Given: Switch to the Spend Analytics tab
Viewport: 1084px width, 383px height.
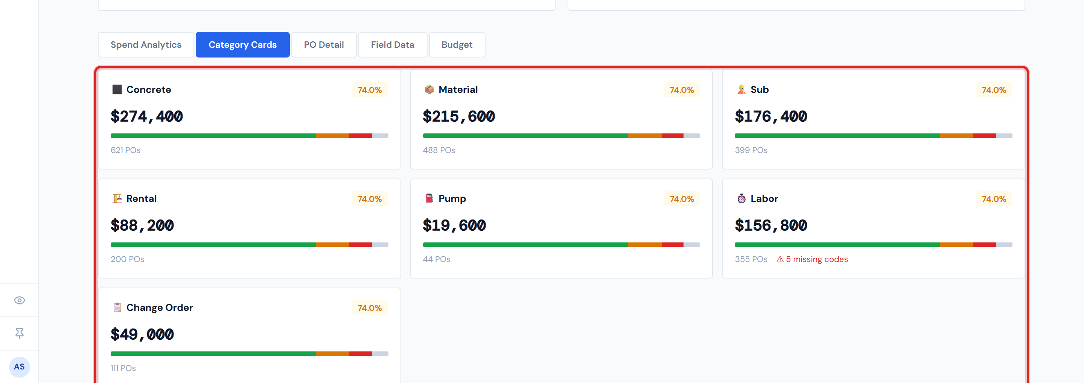Looking at the screenshot, I should pos(146,45).
